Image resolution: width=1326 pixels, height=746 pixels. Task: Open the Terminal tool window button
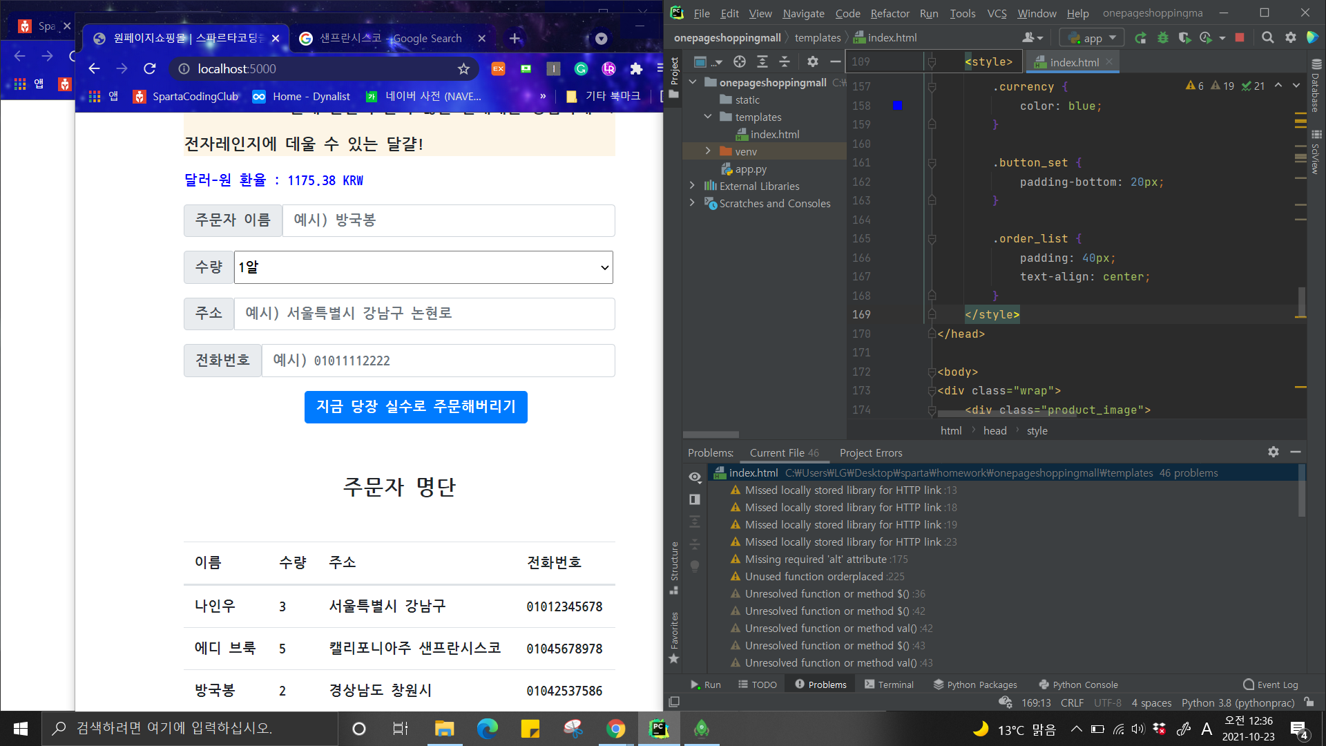pos(889,685)
